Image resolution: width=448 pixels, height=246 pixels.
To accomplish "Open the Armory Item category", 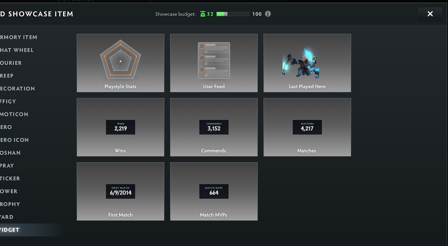I will click(19, 37).
